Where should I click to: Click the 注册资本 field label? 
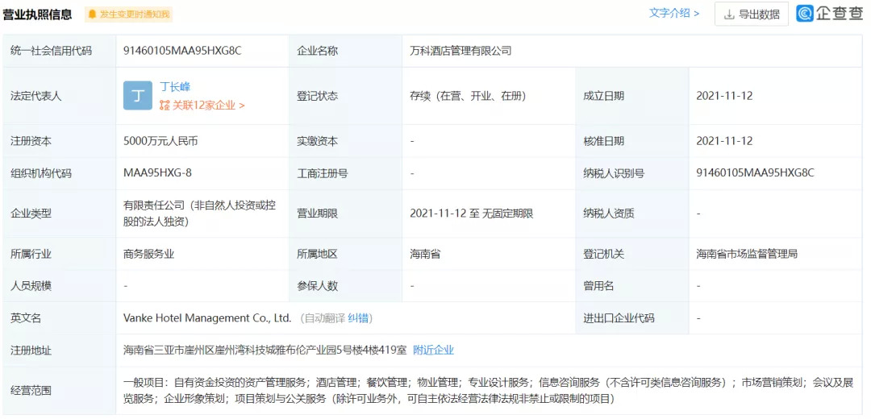tap(31, 141)
